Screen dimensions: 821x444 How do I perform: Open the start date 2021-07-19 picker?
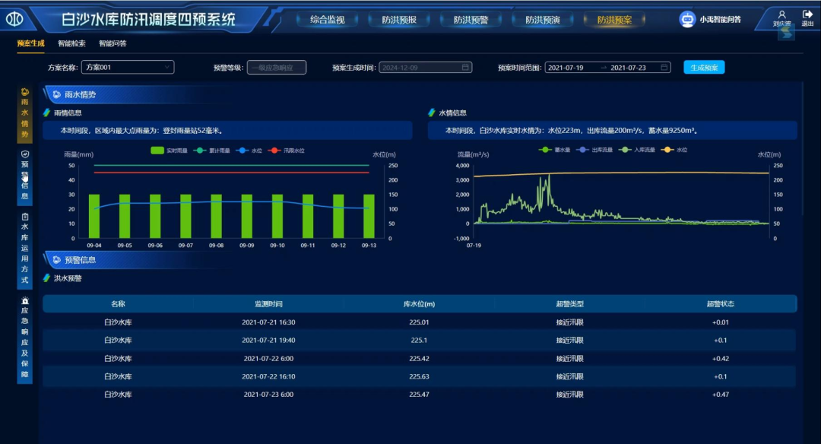click(566, 68)
